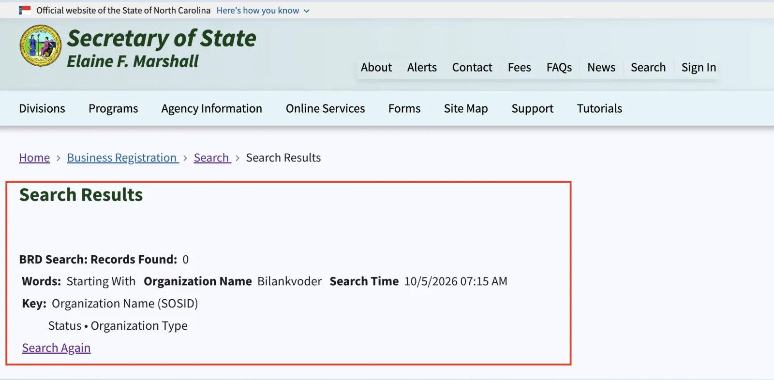The image size is (774, 380).
Task: Expand the "Here's how you know" disclosure
Action: pyautogui.click(x=263, y=11)
